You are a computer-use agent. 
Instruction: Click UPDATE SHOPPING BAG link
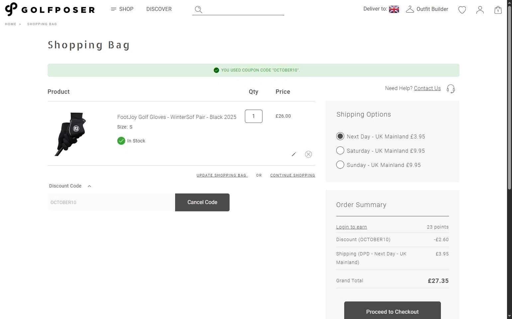[x=222, y=175]
